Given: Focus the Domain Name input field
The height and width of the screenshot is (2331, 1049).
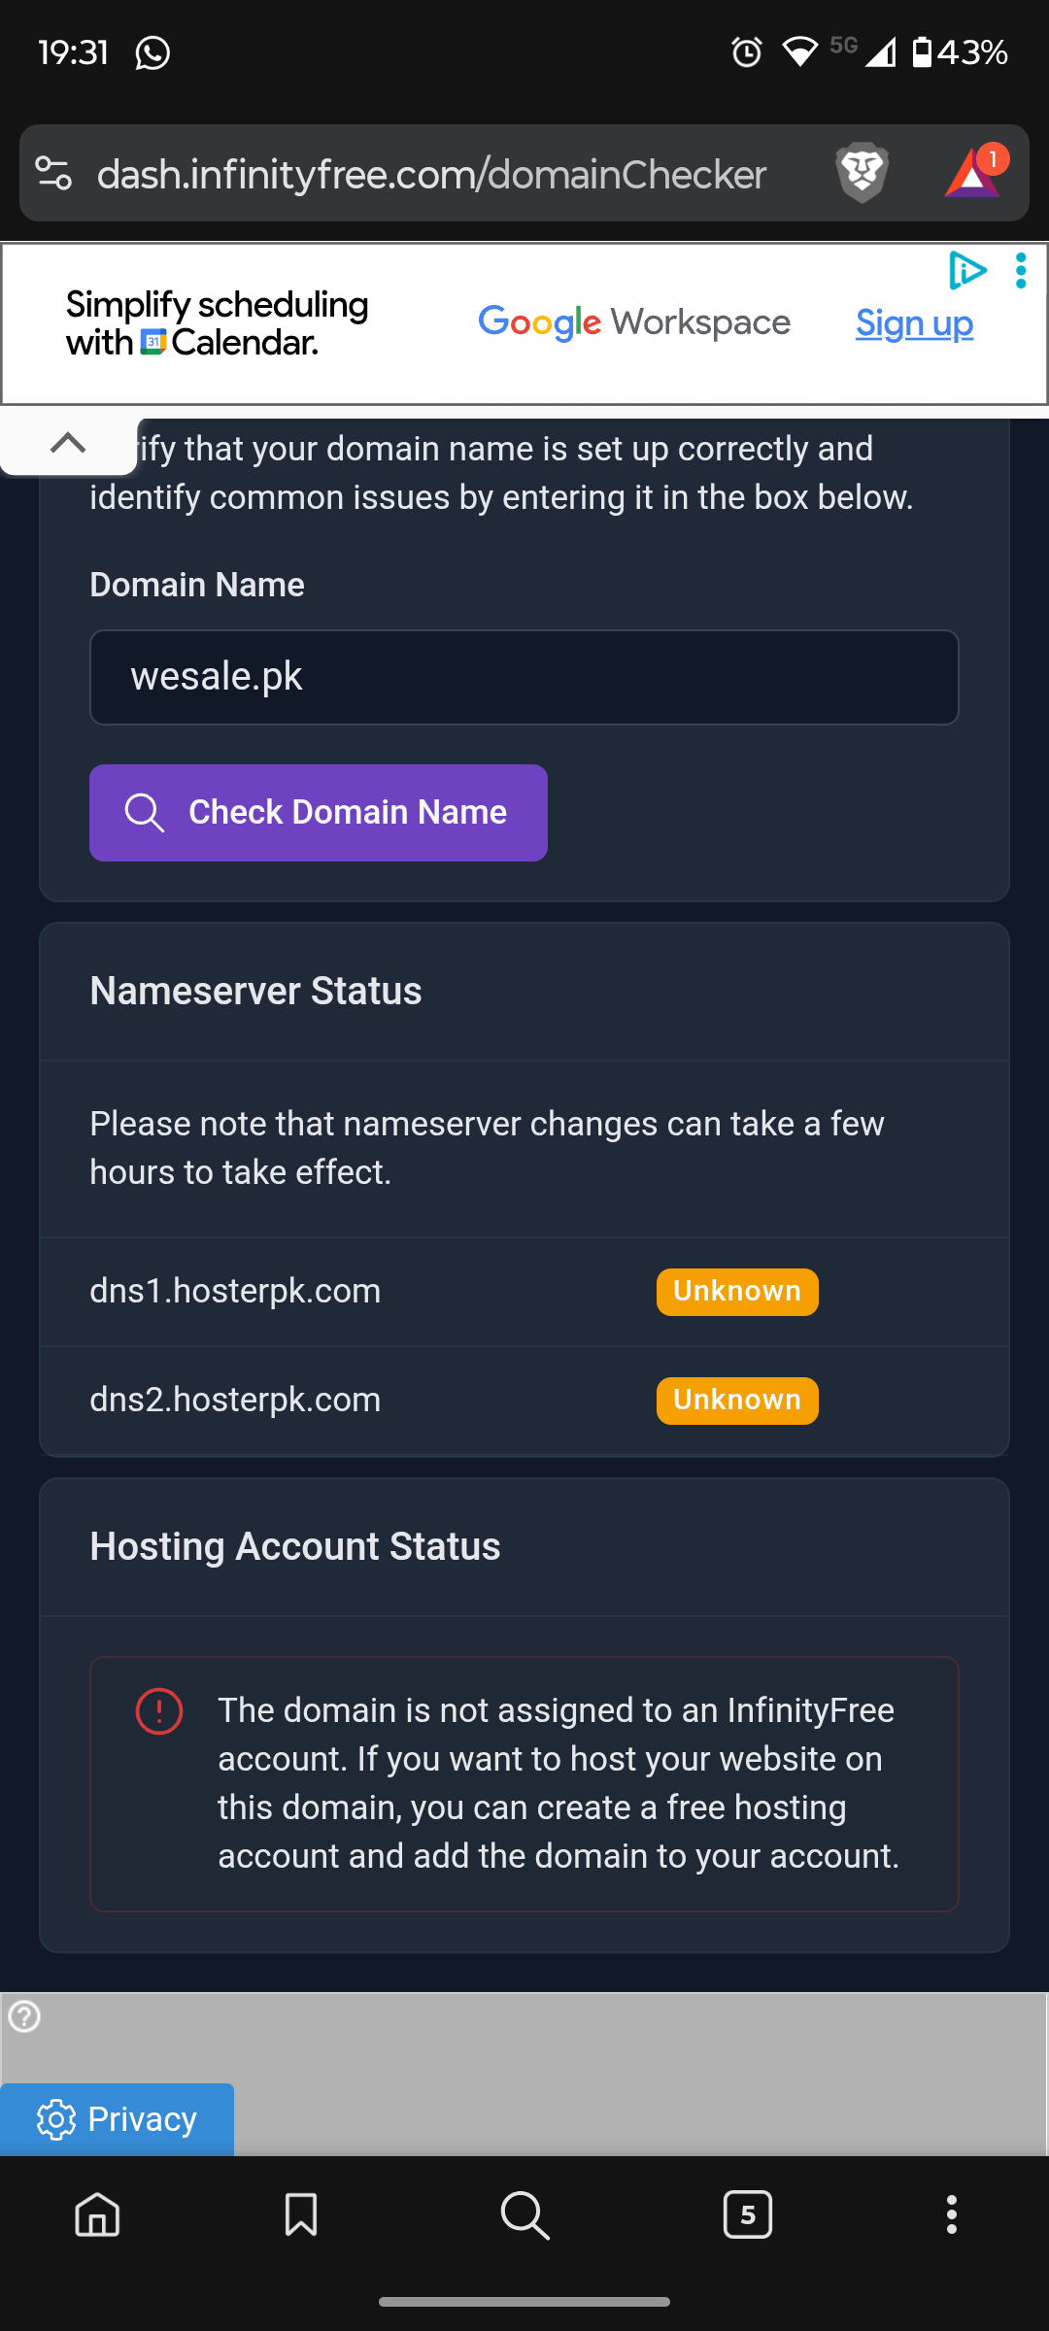Looking at the screenshot, I should tap(524, 677).
